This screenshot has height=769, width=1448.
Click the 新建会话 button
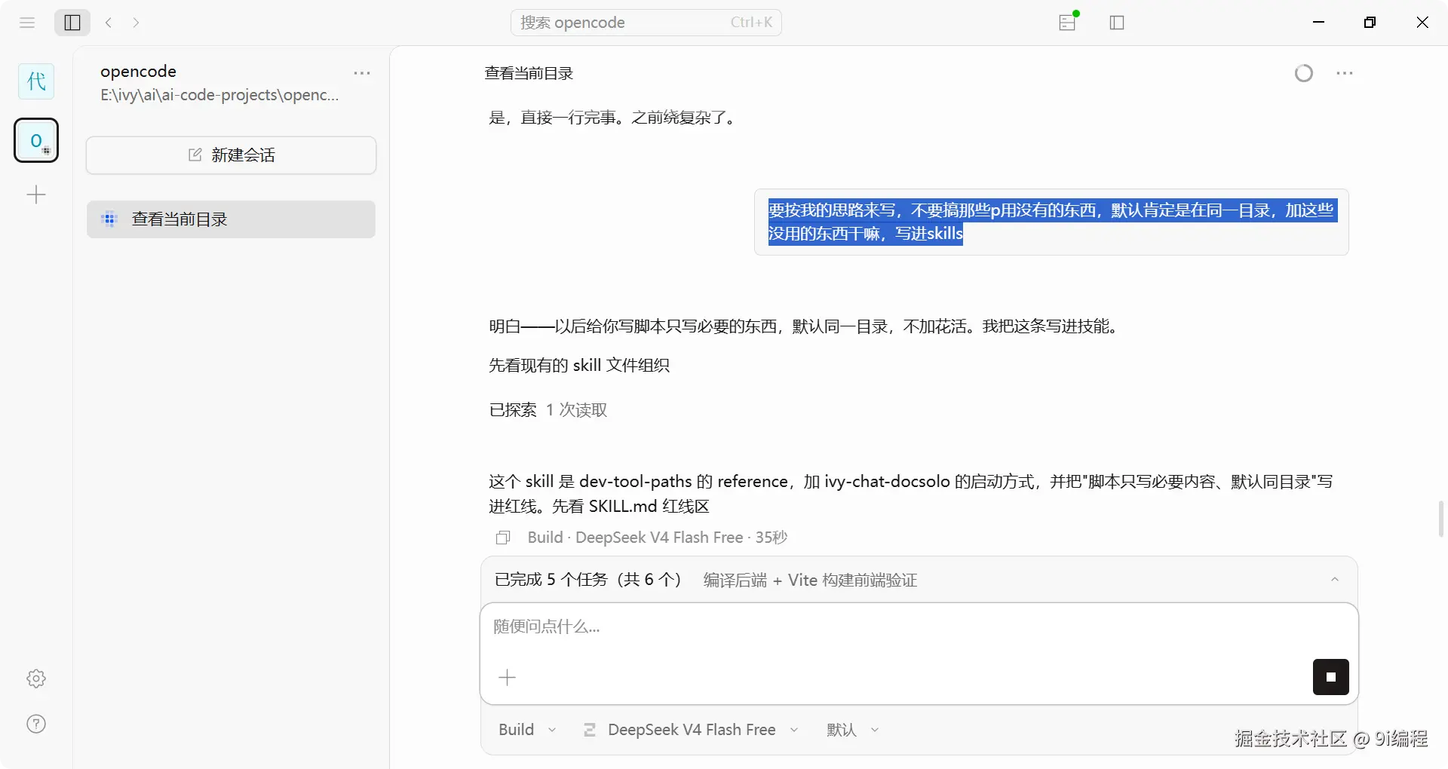231,155
